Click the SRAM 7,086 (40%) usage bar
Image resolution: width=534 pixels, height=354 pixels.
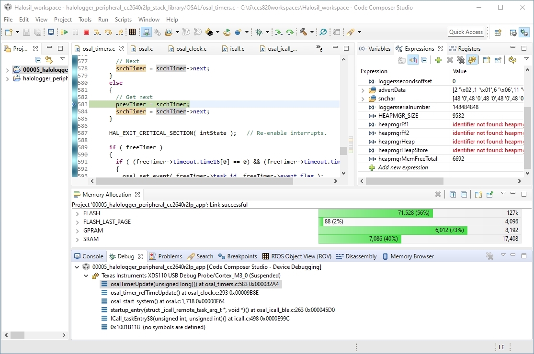pos(360,239)
